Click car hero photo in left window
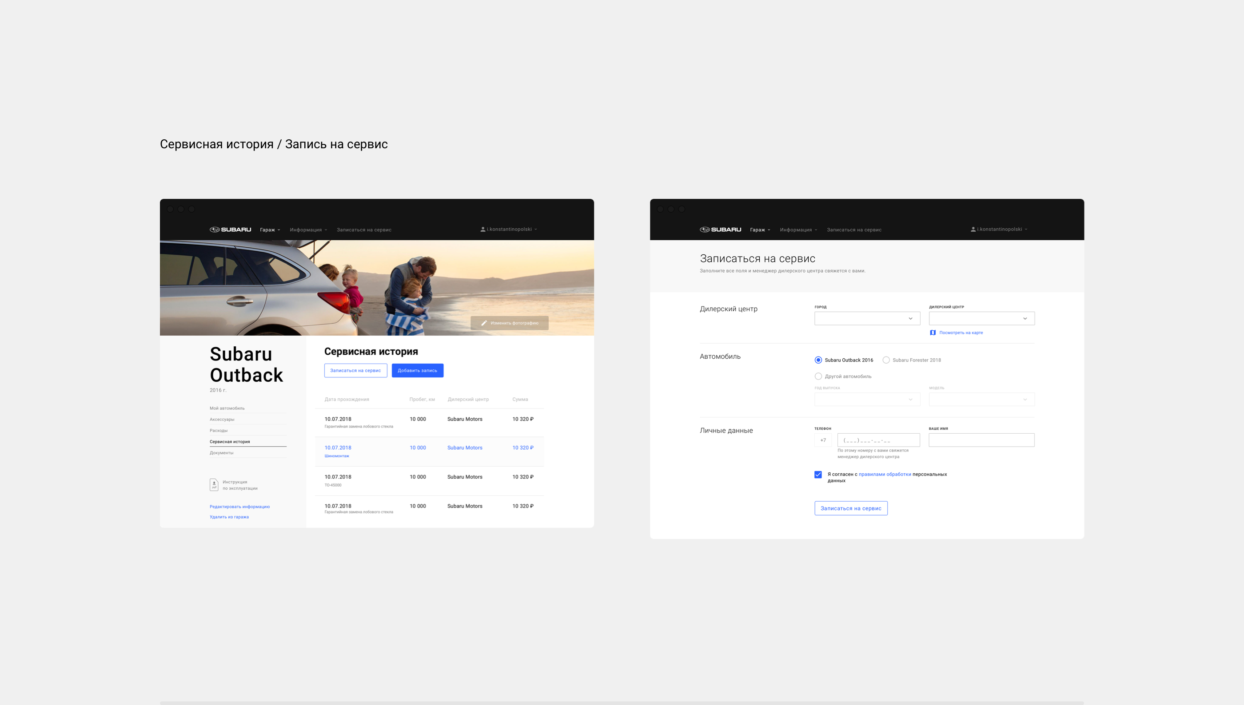This screenshot has height=705, width=1244. point(377,288)
